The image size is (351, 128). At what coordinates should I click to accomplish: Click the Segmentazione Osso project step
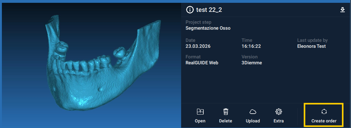pos(208,28)
